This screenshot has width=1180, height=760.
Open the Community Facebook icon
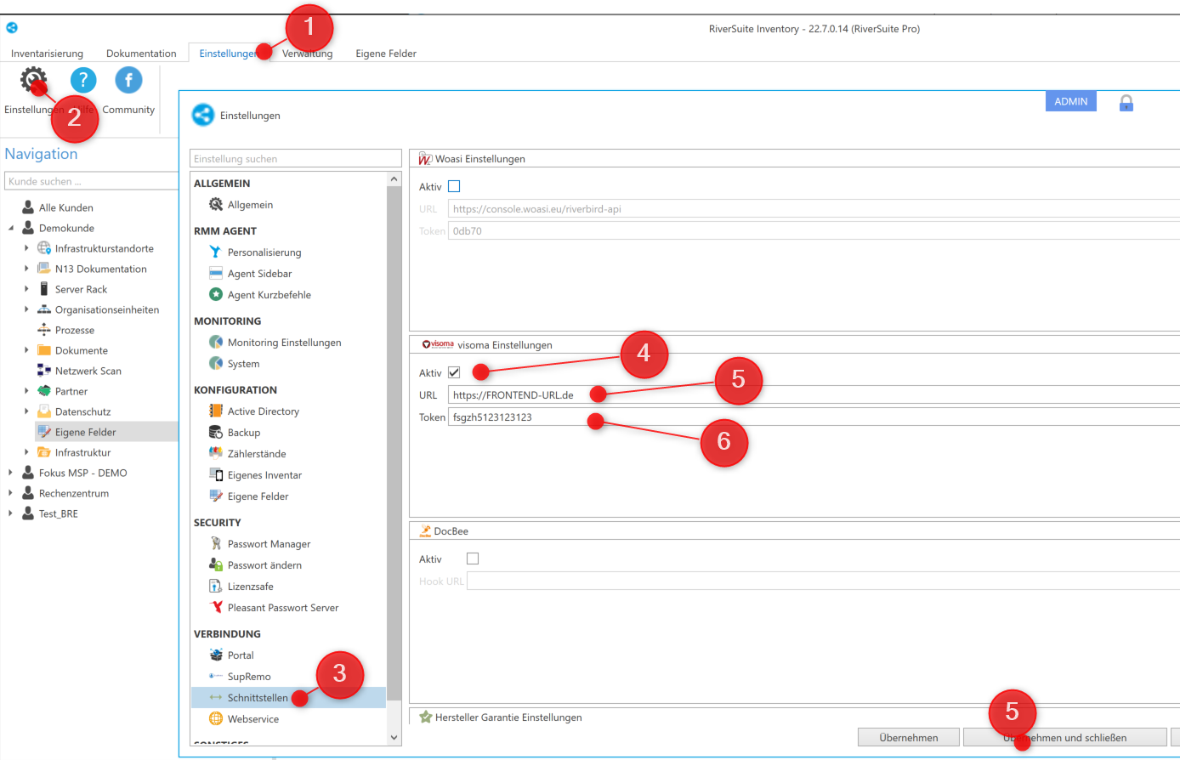pyautogui.click(x=128, y=81)
